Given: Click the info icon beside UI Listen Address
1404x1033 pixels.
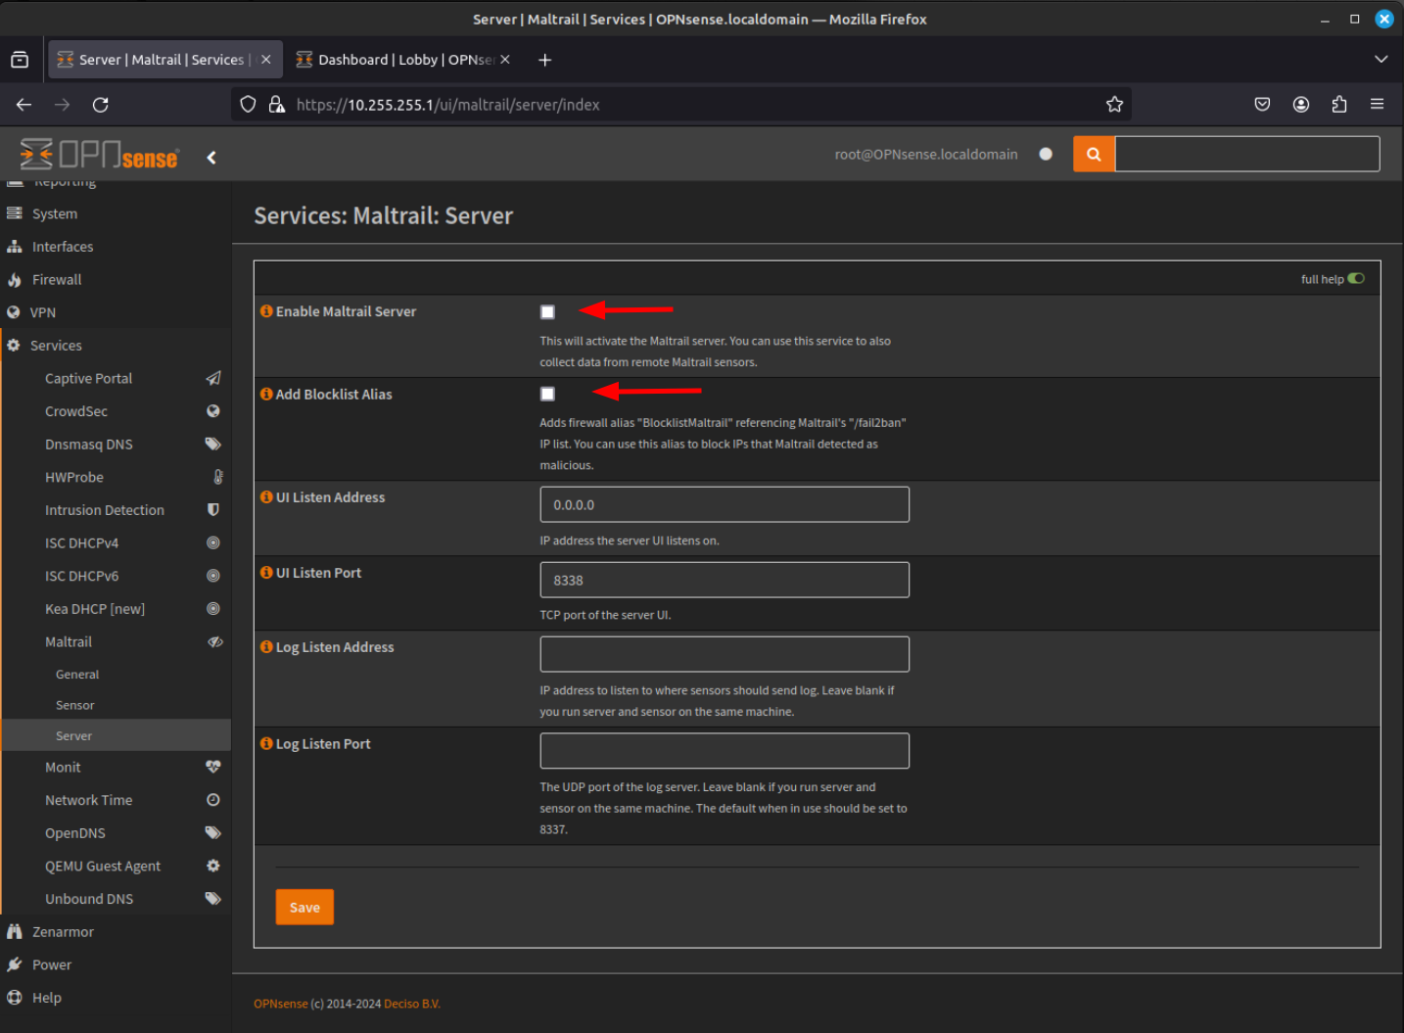Looking at the screenshot, I should 266,497.
